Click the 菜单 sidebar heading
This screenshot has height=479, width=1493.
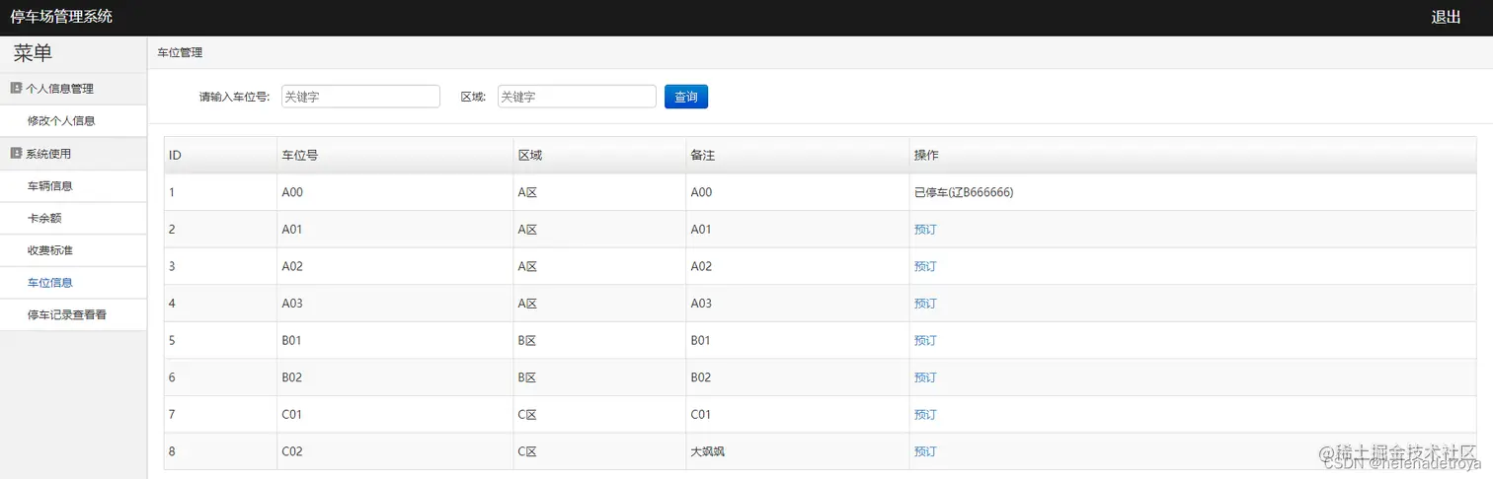pos(33,54)
